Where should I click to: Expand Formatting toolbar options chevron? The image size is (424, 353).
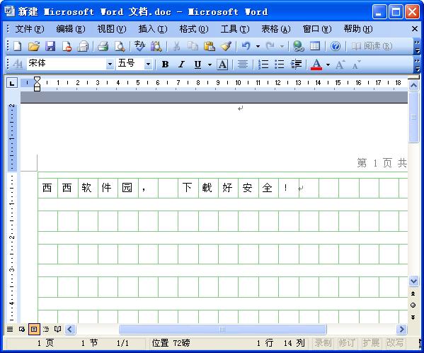point(417,65)
